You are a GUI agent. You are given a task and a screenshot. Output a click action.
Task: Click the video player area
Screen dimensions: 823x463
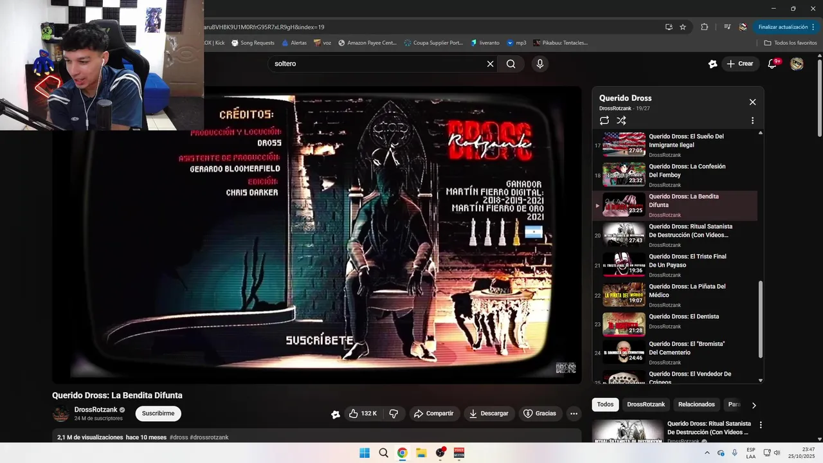[316, 235]
